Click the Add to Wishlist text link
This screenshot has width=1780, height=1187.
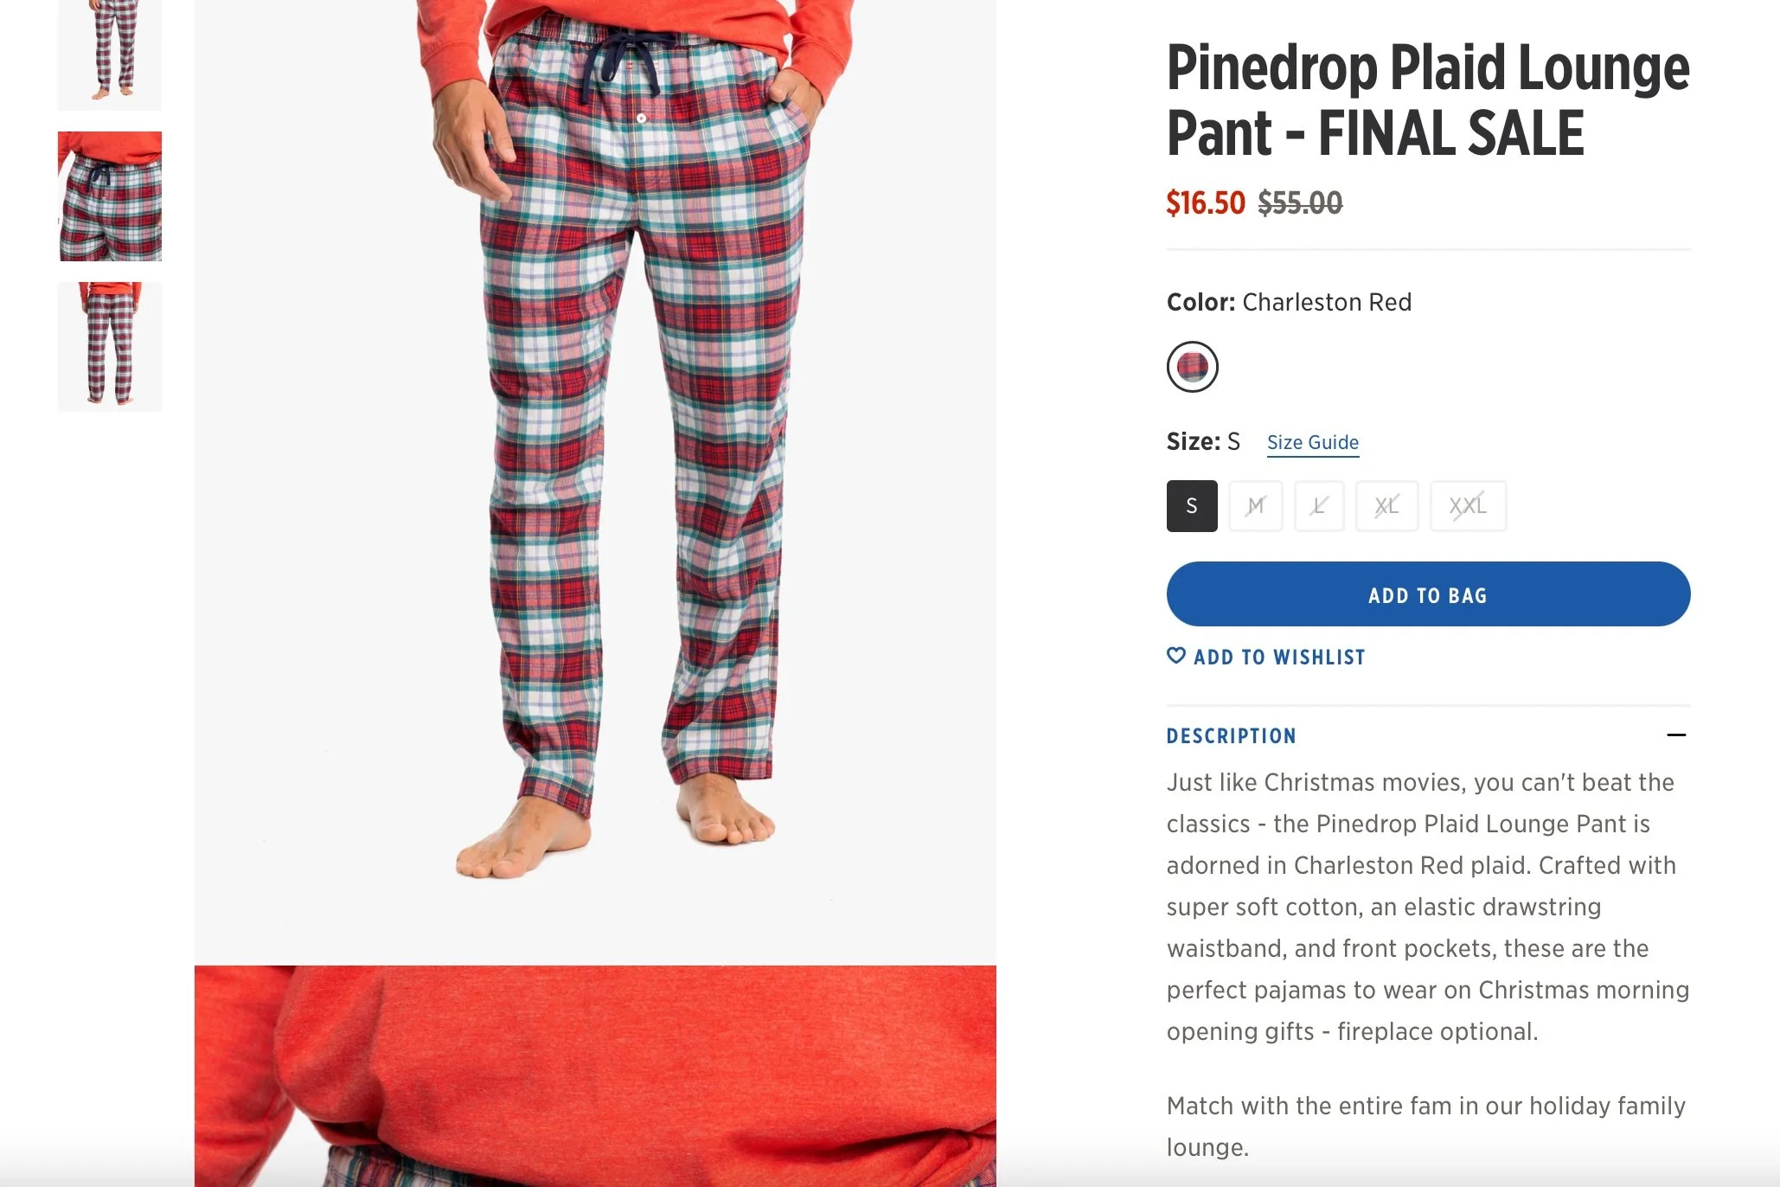pyautogui.click(x=1279, y=658)
